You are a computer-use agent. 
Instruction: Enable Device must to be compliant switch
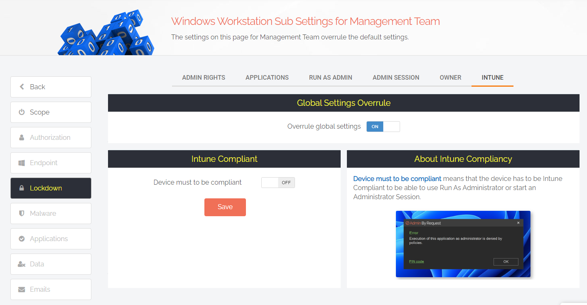pyautogui.click(x=278, y=183)
